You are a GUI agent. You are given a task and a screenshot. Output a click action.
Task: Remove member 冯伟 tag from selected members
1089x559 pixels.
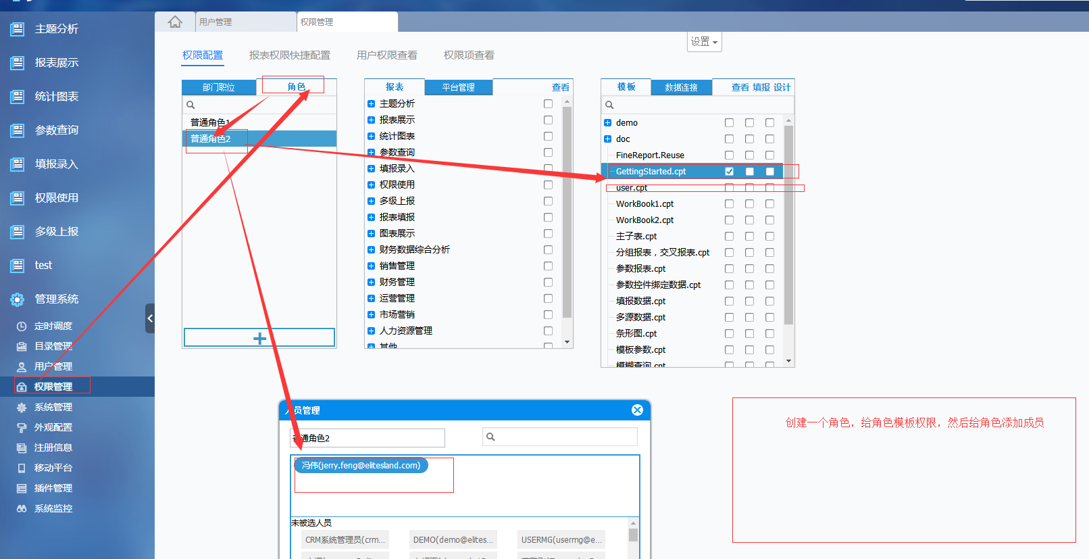tap(361, 465)
